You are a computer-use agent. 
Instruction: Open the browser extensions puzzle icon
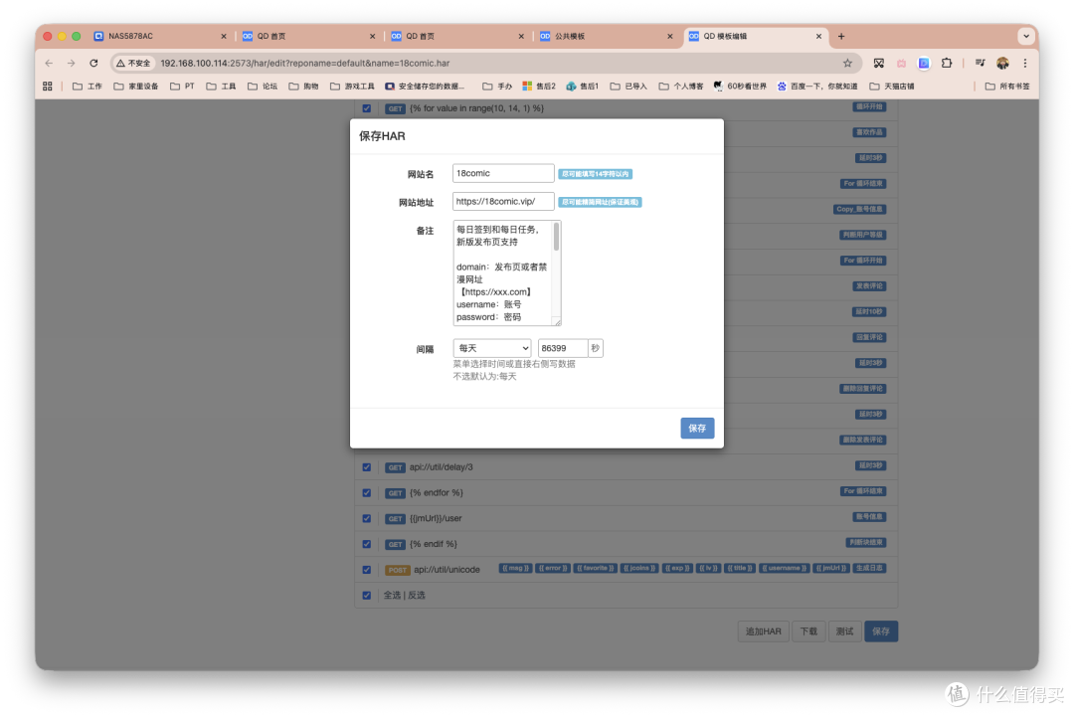(947, 63)
